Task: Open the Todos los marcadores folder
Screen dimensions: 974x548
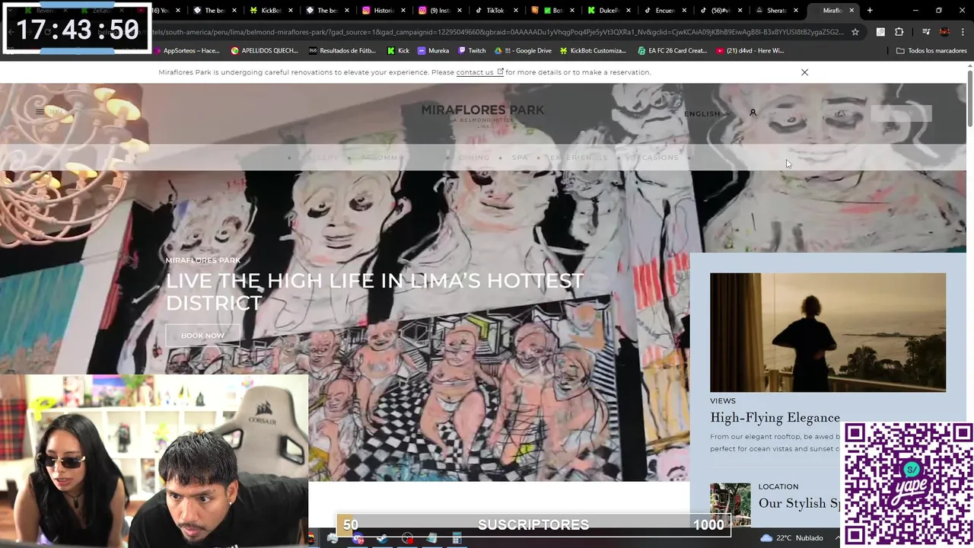Action: (931, 51)
